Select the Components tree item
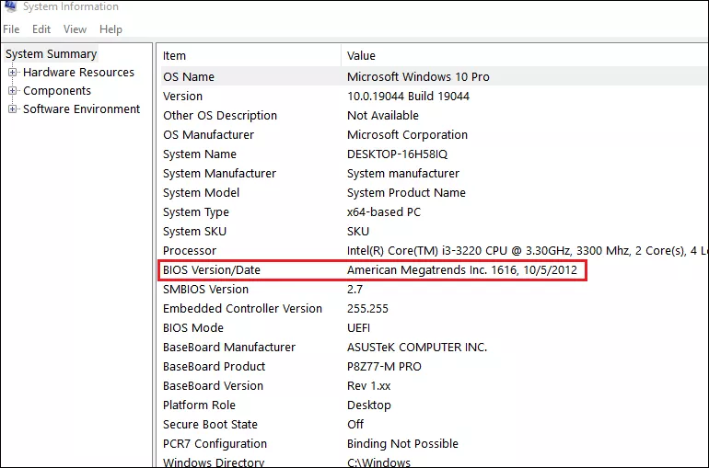 (57, 91)
